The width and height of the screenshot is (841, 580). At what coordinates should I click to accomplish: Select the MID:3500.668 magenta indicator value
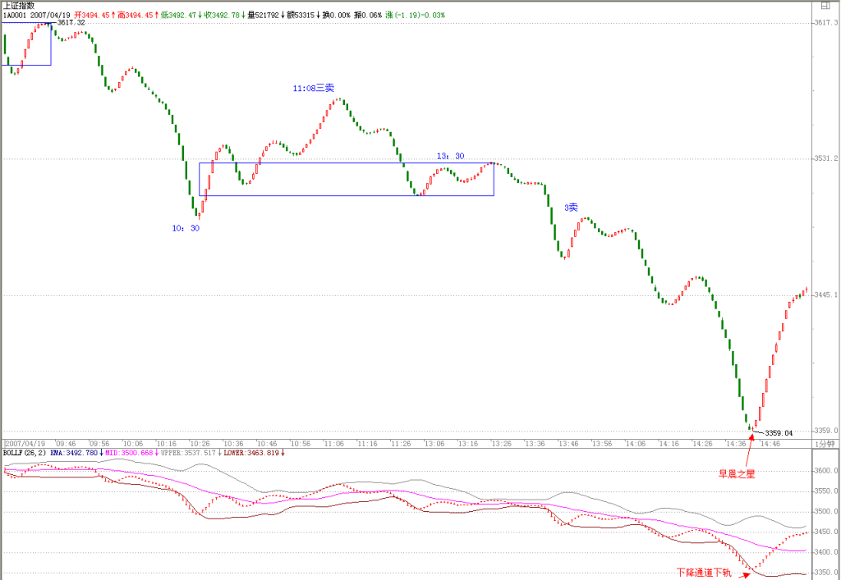(129, 453)
